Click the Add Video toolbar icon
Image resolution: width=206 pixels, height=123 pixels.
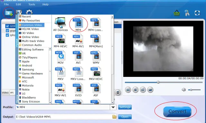tap(9, 13)
